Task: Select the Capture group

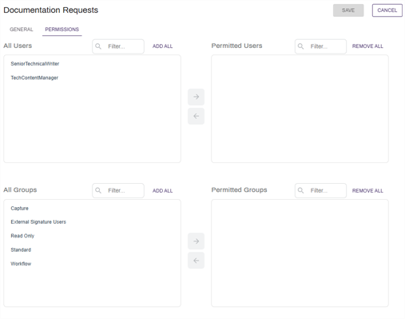Action: (x=19, y=209)
